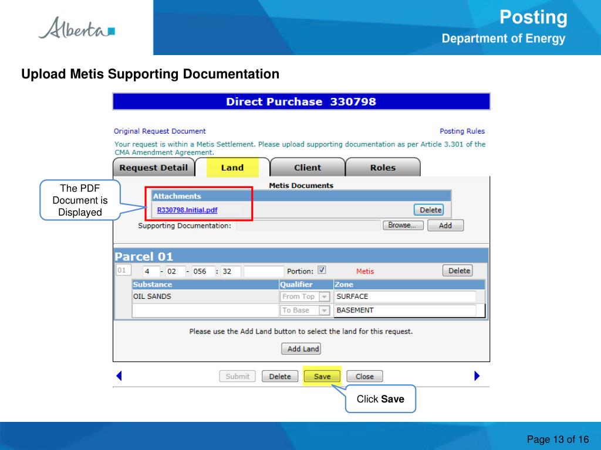This screenshot has width=601, height=450.
Task: Click the Supporting Documentation file field
Action: 309,226
